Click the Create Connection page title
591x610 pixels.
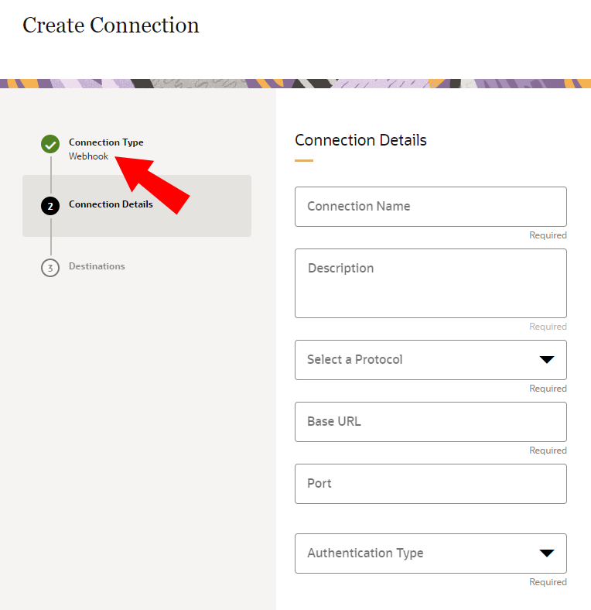click(x=111, y=26)
